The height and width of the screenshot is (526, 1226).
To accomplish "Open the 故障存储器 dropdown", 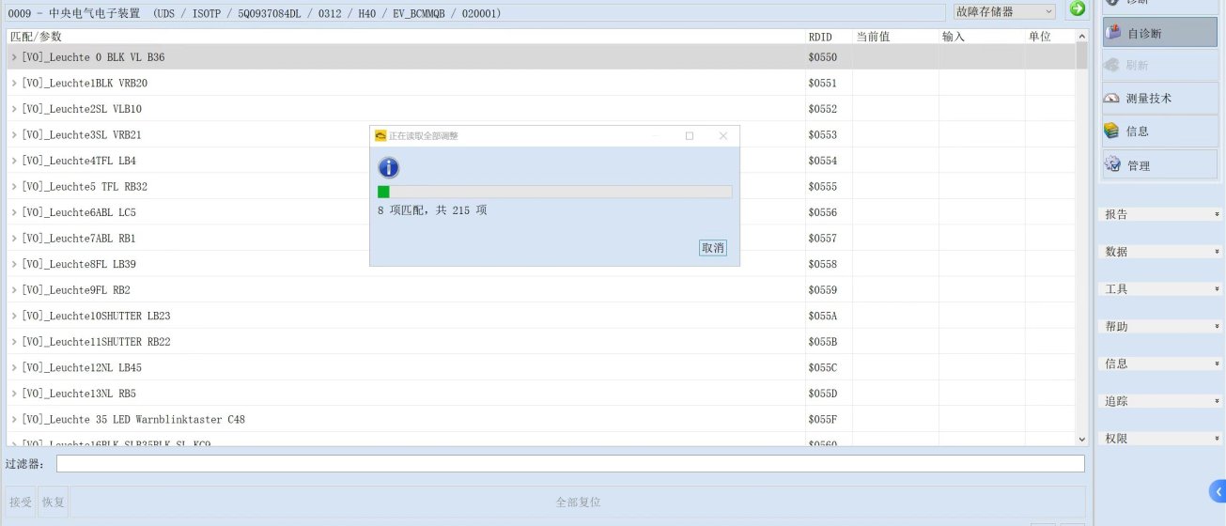I will (1004, 11).
